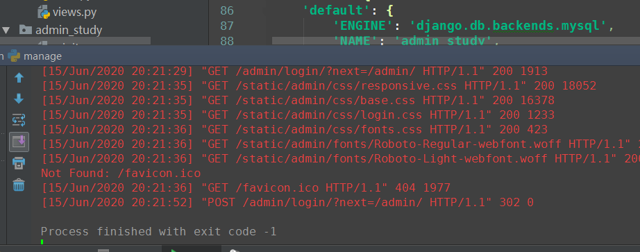Clear console with the trash icon
Image resolution: width=640 pixels, height=252 pixels.
[x=19, y=185]
